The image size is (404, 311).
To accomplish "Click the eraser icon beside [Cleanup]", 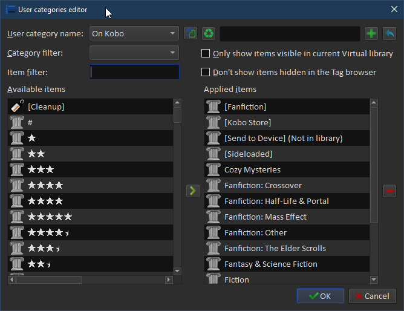I will [18, 106].
